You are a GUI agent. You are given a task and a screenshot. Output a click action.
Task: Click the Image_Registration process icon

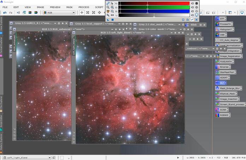tap(229, 56)
